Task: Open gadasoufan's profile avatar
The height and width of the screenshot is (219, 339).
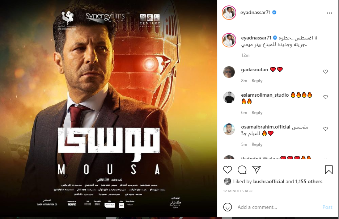Action: (229, 72)
